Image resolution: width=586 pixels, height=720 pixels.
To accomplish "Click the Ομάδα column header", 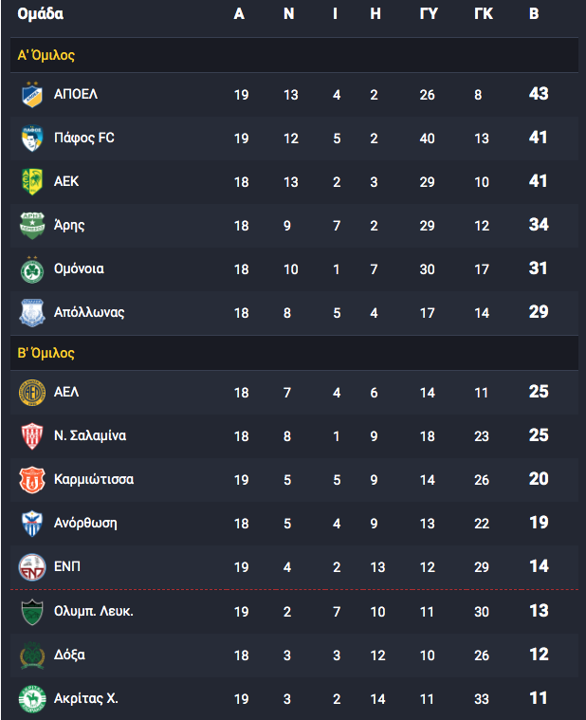I will point(41,14).
